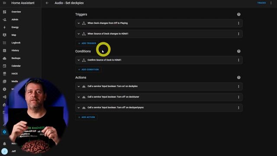Open the Calendar sidebar icon
Image resolution: width=277 pixels, height=156 pixels.
(x=5, y=66)
